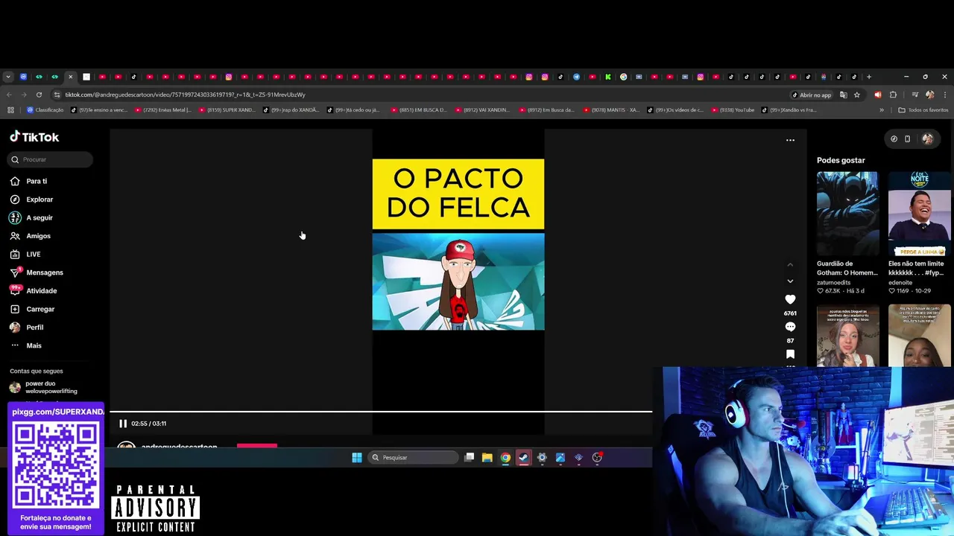Viewport: 954px width, 536px height.
Task: Open the video's three-dot options menu
Action: 790,140
